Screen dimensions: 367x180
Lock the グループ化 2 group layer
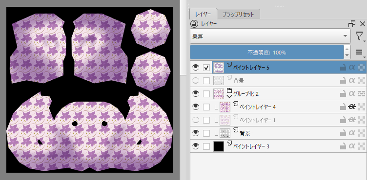point(343,94)
